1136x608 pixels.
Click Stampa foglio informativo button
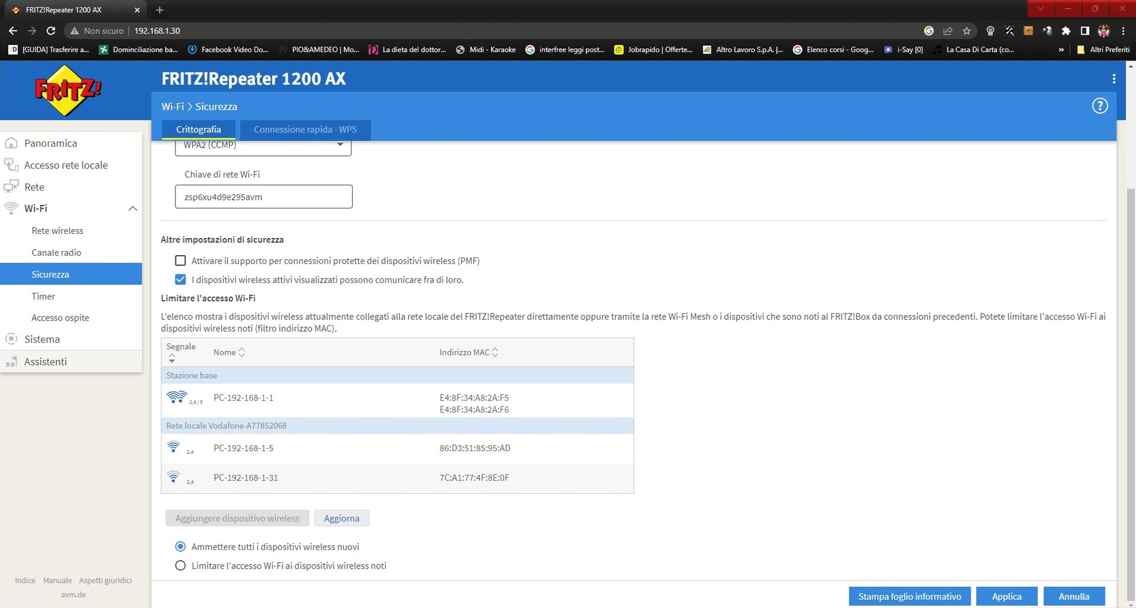point(909,596)
